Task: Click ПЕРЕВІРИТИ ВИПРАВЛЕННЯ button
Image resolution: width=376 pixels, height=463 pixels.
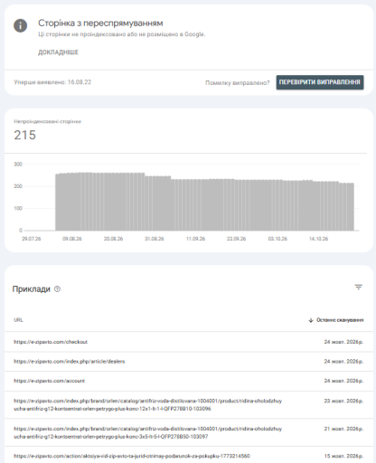Action: point(320,82)
